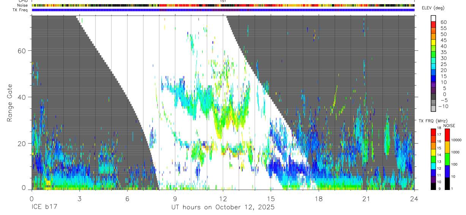466x215 pixels.
Task: Click the x-axis hour label '12'
Action: coord(223,198)
